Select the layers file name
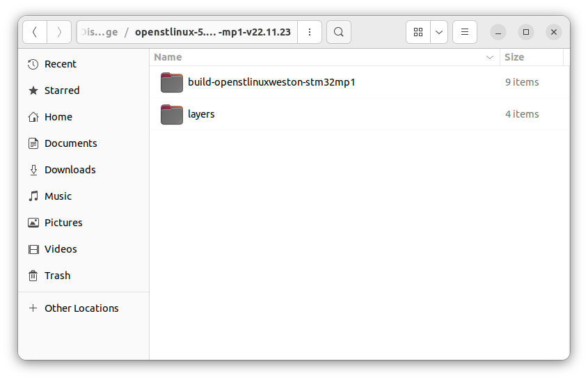Screen dimensions: 588x380 click(x=201, y=114)
